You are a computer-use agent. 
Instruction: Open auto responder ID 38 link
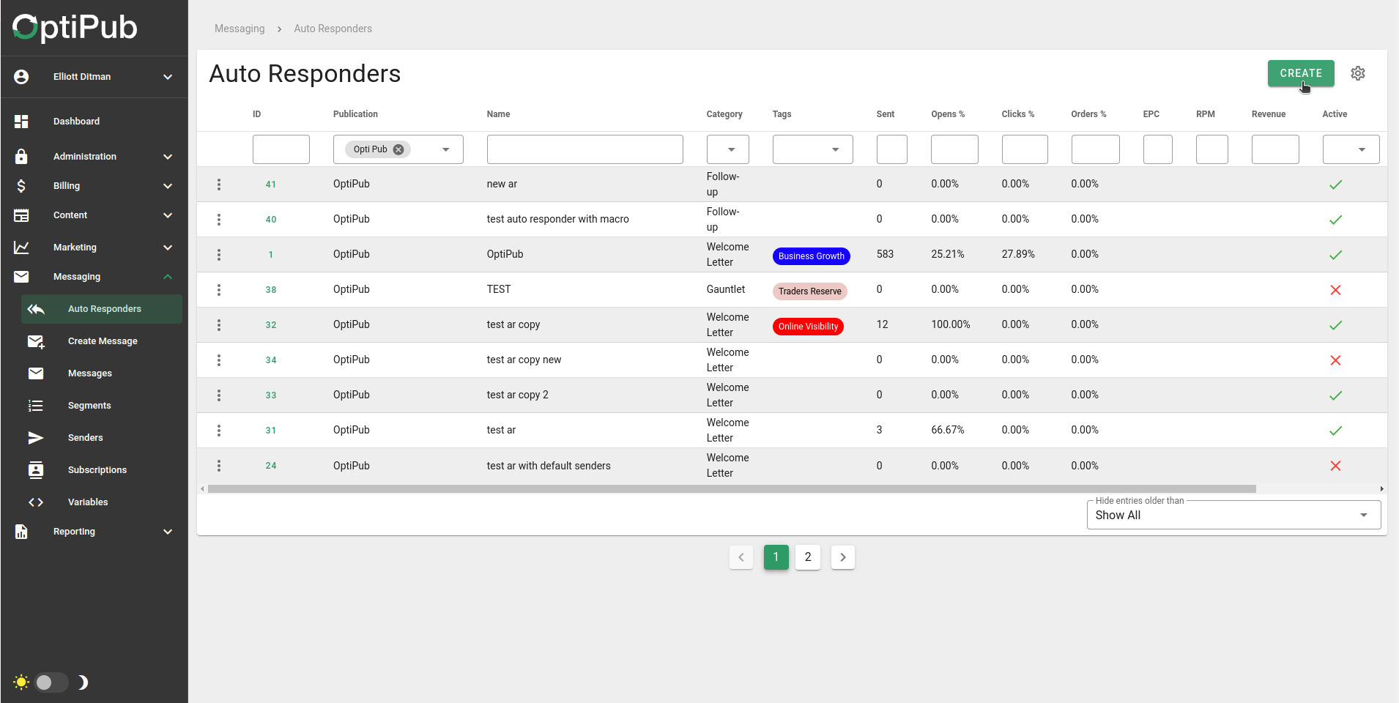click(271, 290)
